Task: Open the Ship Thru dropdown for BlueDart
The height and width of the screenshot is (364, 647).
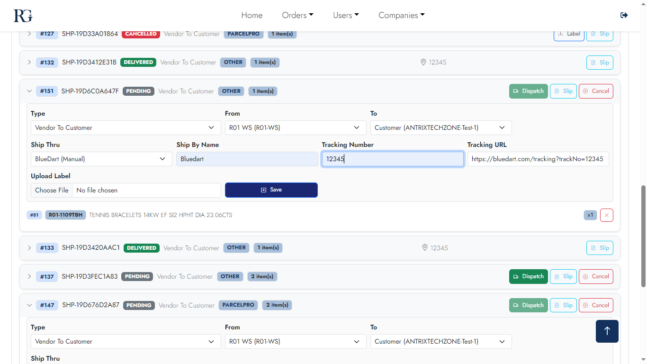Action: [101, 159]
